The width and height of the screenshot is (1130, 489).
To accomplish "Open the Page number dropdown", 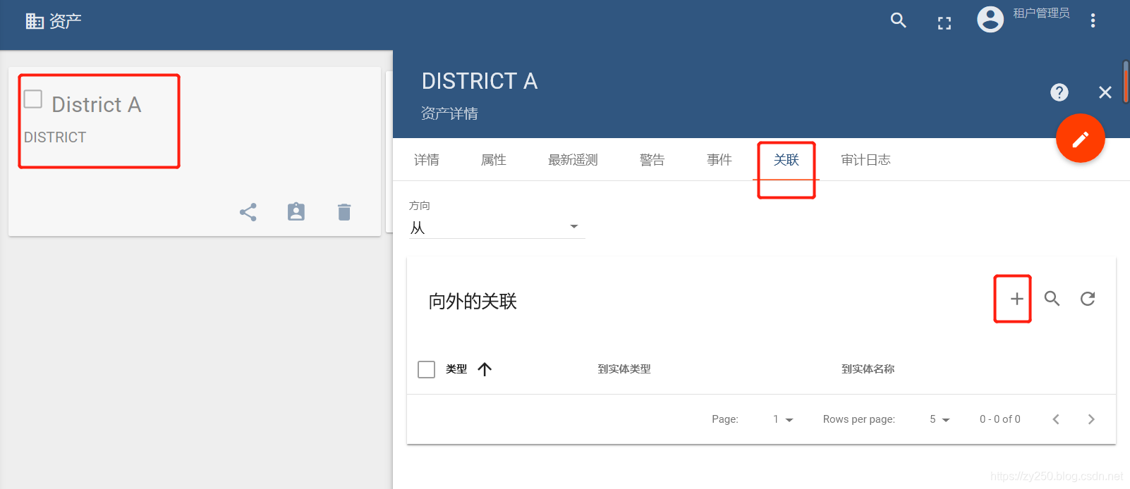I will pyautogui.click(x=783, y=419).
